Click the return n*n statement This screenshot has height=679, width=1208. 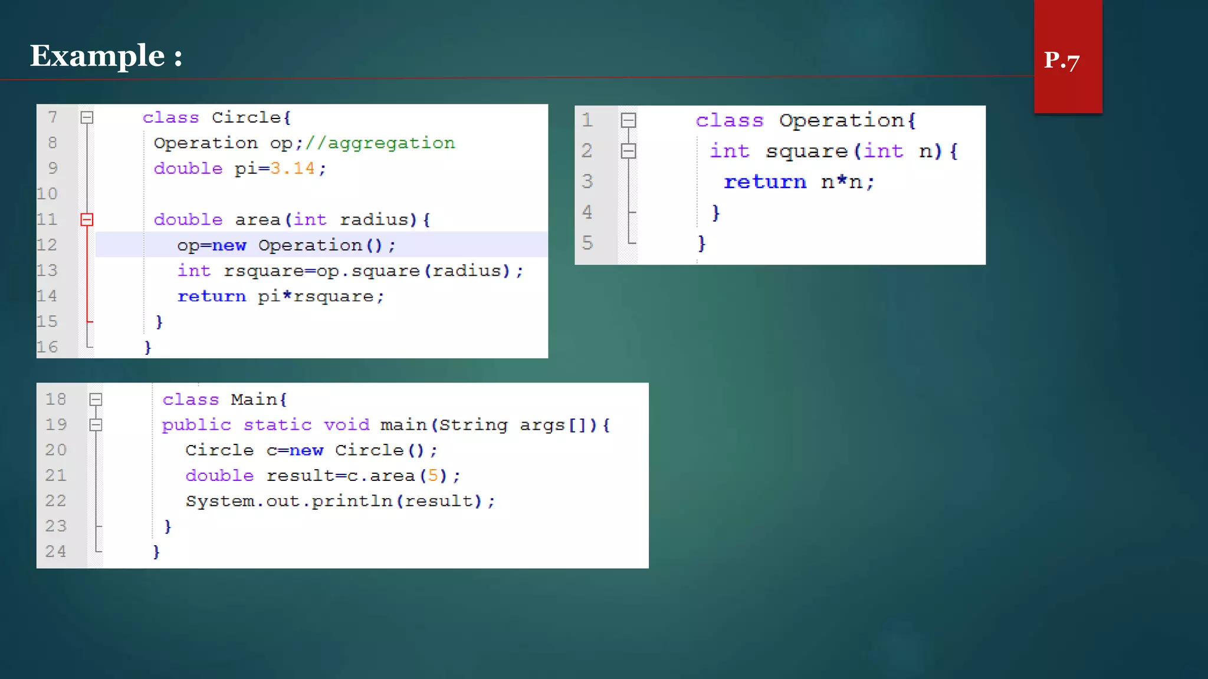[x=799, y=182]
